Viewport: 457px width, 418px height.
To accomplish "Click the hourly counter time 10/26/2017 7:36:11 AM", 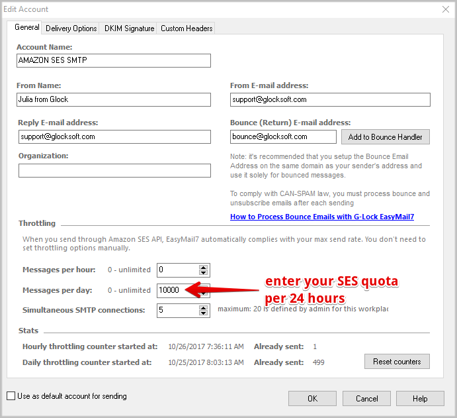I will coord(206,346).
